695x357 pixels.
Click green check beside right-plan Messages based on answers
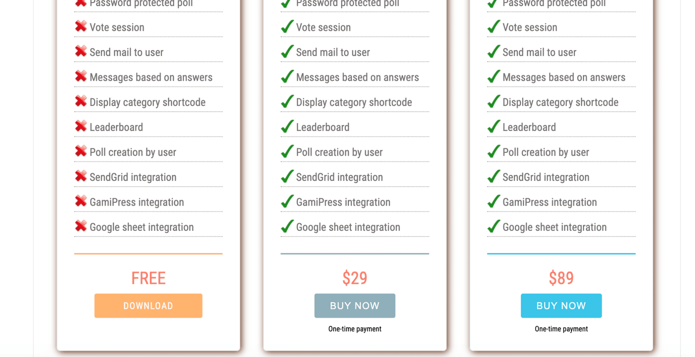[493, 76]
